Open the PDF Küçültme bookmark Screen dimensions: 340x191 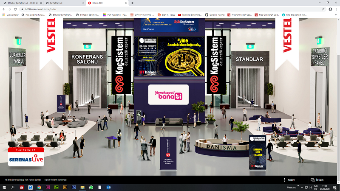[115, 15]
